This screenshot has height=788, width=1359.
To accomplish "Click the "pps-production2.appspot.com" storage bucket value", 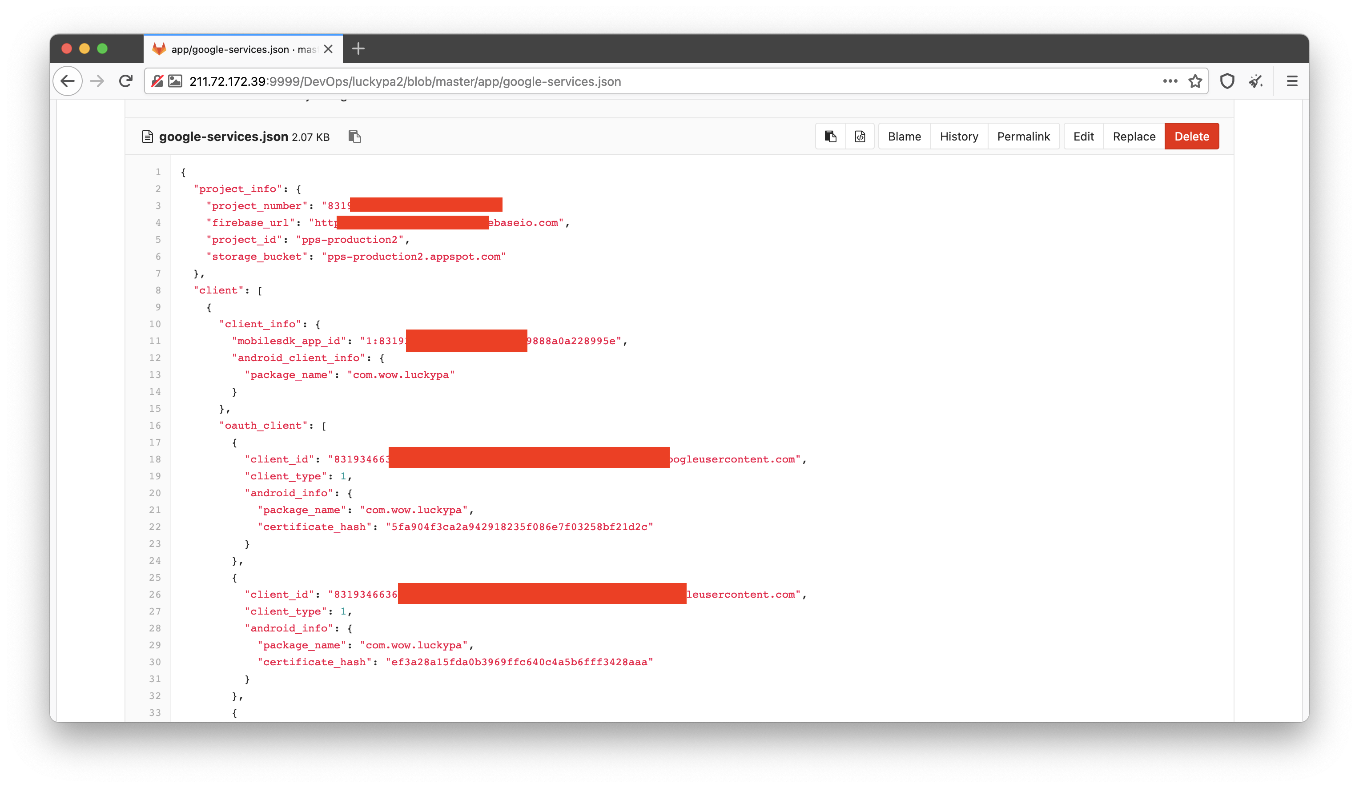I will pyautogui.click(x=414, y=257).
